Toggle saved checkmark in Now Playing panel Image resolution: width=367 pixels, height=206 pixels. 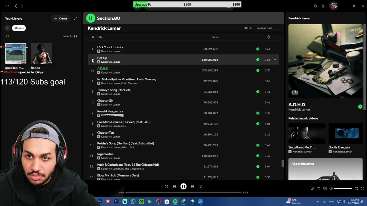[360, 107]
